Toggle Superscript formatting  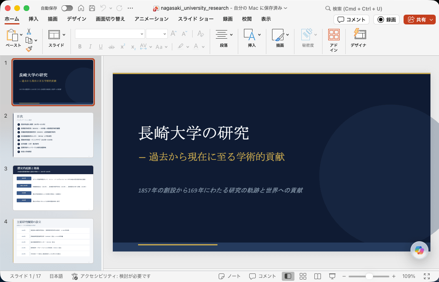click(123, 46)
